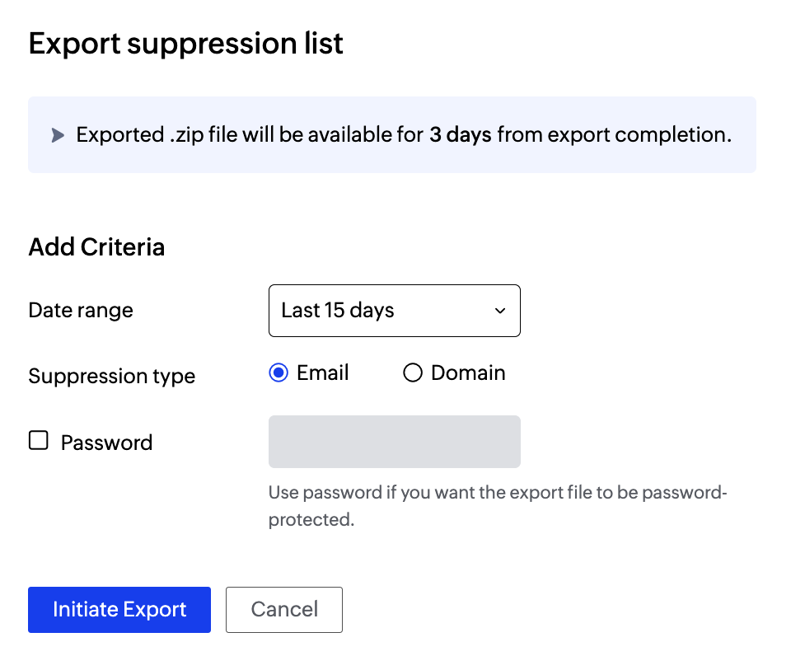Click the "Password" label beside the checkbox
Screen dimensions: 791x656
click(x=106, y=443)
